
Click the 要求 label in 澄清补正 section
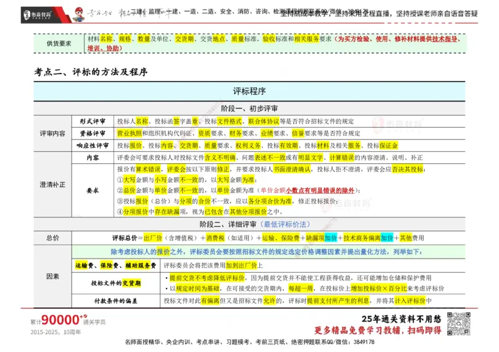tap(92, 191)
